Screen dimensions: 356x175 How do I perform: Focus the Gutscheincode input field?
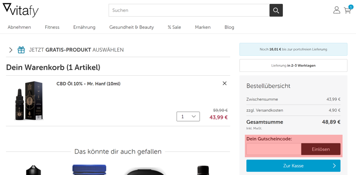point(274,149)
